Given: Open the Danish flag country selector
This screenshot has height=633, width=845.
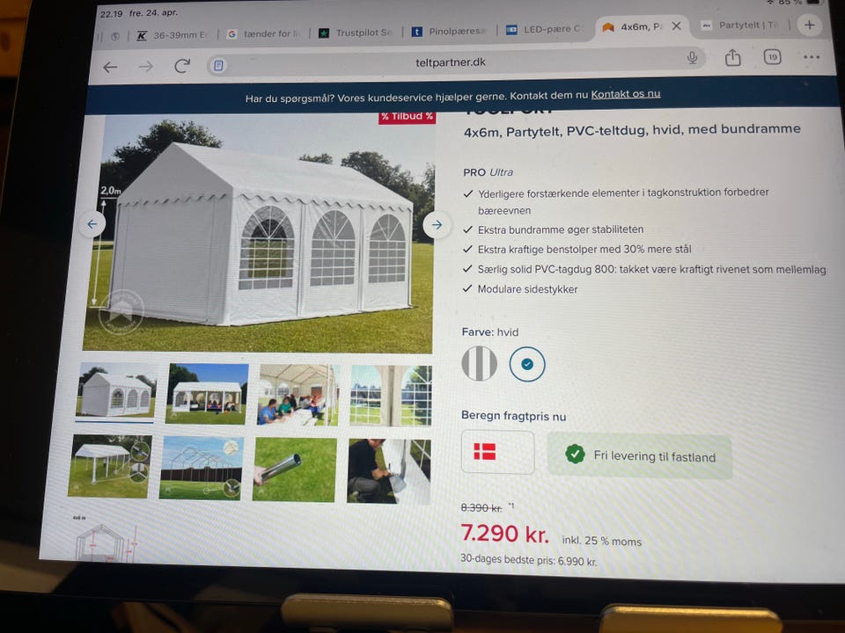Looking at the screenshot, I should [498, 452].
